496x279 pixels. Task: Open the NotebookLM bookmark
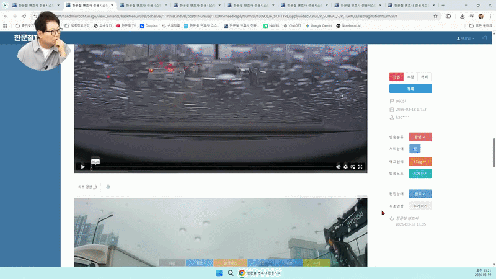click(x=348, y=25)
